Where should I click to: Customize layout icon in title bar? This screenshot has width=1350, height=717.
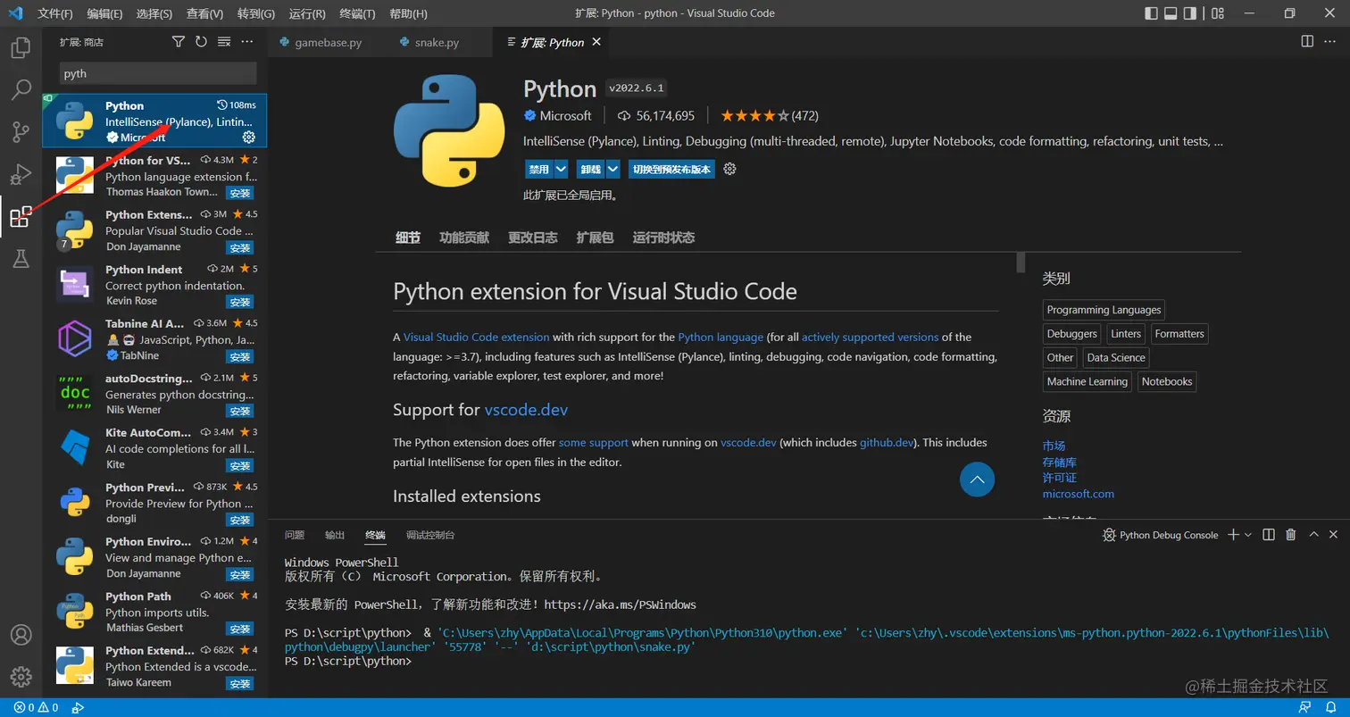tap(1218, 13)
